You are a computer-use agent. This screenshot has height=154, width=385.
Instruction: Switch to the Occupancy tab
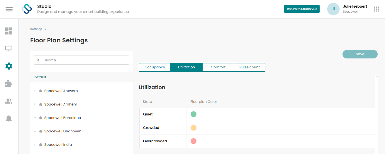[x=155, y=67]
